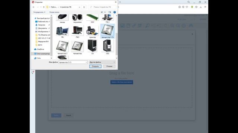Expand the view options dropdown arrow
The image size is (238, 133).
pyautogui.click(x=105, y=12)
